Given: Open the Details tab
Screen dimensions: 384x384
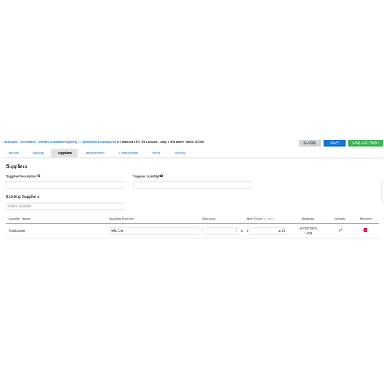Looking at the screenshot, I should (x=13, y=153).
